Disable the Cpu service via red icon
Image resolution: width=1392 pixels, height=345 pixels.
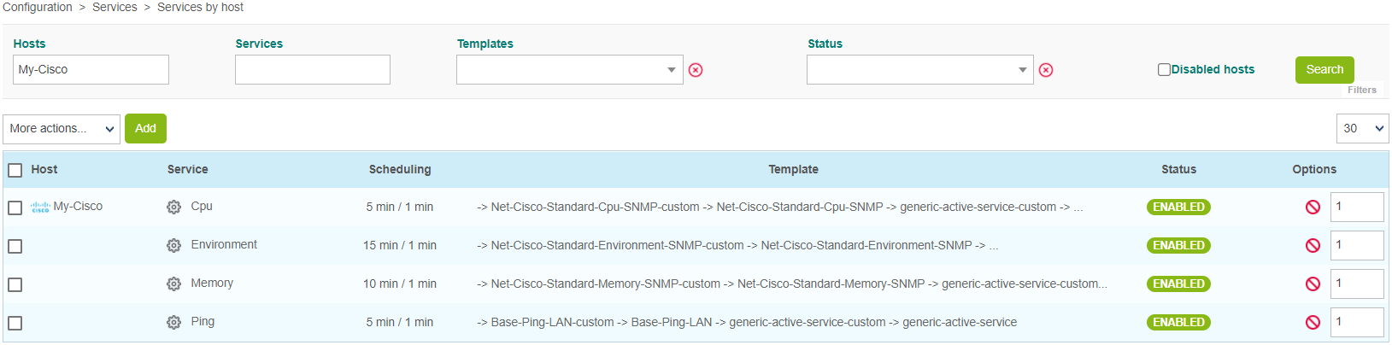tap(1313, 208)
